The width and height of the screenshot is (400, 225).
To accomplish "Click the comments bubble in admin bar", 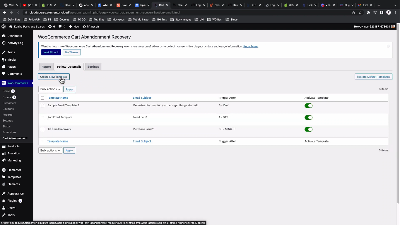I will click(x=61, y=26).
